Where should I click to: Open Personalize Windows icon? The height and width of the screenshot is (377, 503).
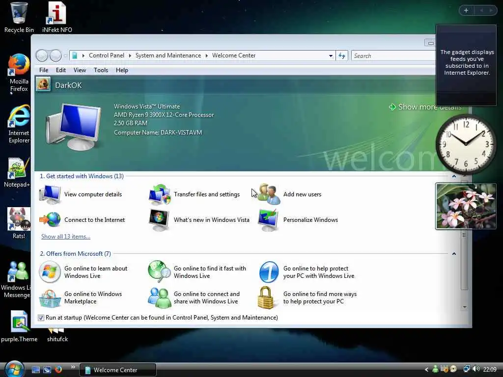pos(268,220)
